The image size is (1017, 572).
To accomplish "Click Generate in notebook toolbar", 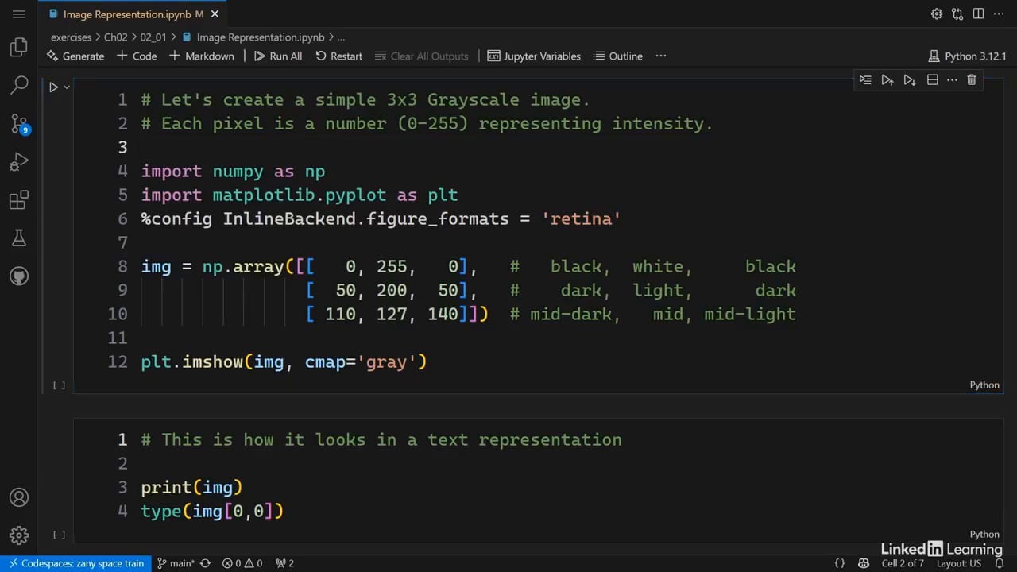I will coord(75,56).
